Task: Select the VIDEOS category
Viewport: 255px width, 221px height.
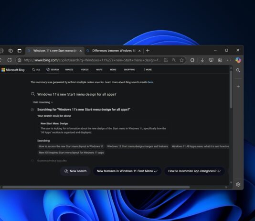Action: 85,70
